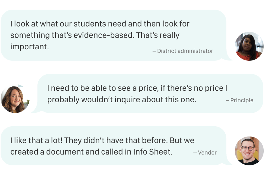Image resolution: width=264 pixels, height=175 pixels.
Task: Click the District administrator's avatar photo
Action: (x=249, y=46)
